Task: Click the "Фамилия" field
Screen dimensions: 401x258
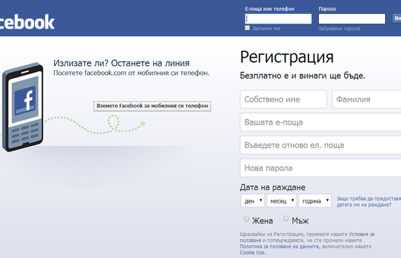Action: [366, 99]
